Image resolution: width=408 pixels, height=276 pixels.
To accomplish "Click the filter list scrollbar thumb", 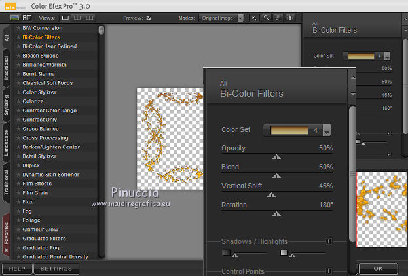I will [x=102, y=30].
